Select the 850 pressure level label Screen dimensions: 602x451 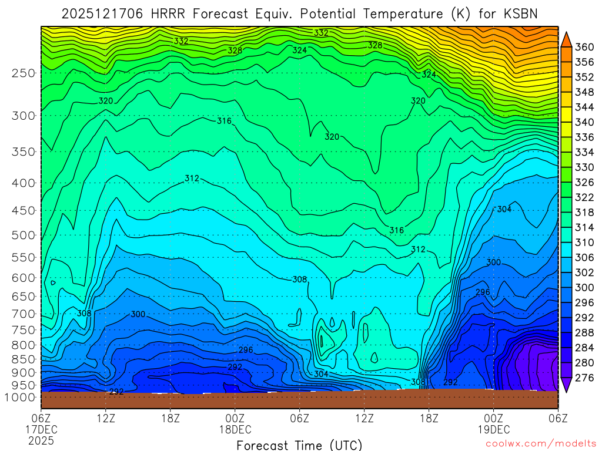tap(24, 359)
